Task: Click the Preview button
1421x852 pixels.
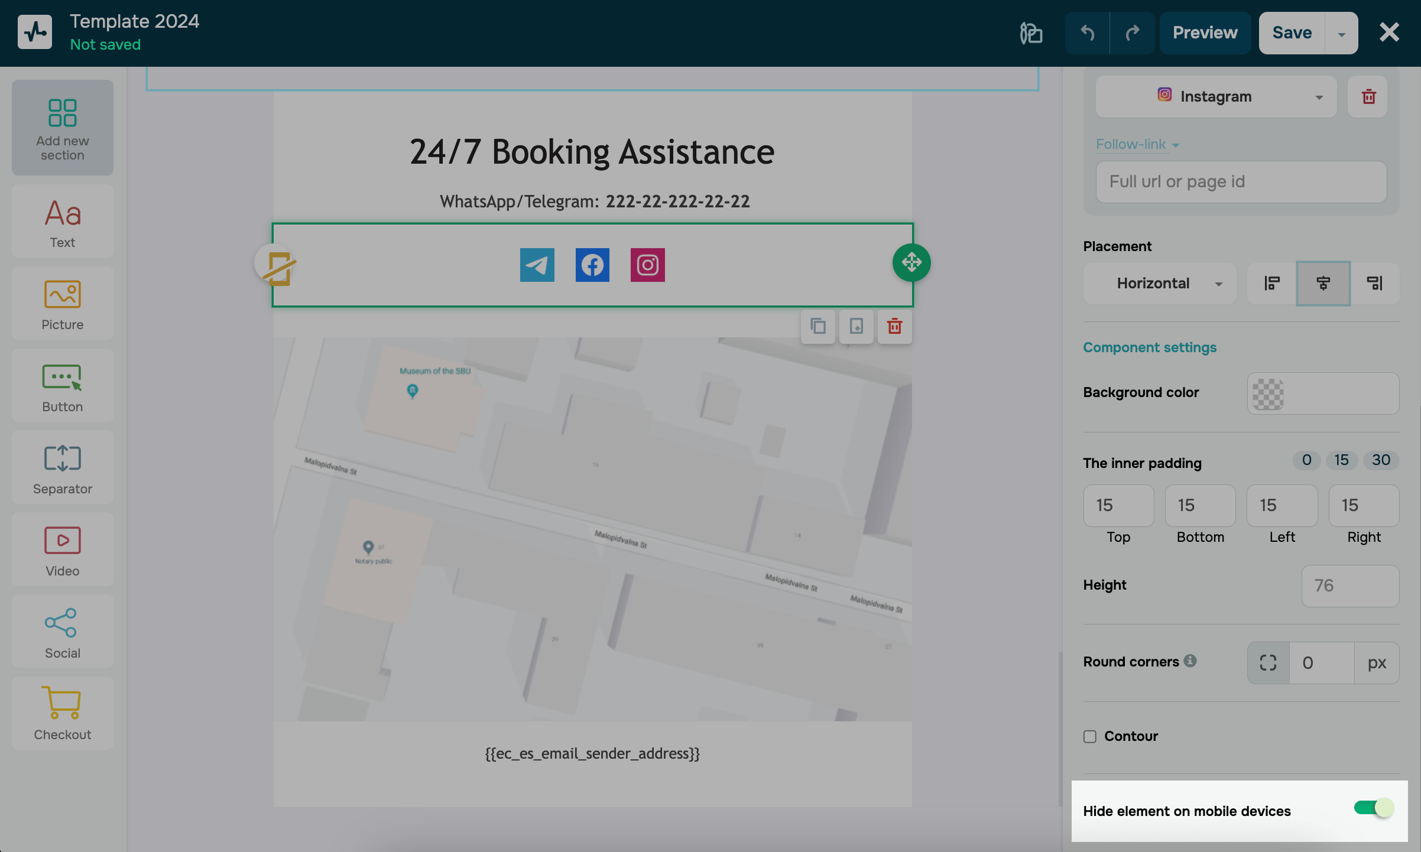Action: [x=1205, y=33]
